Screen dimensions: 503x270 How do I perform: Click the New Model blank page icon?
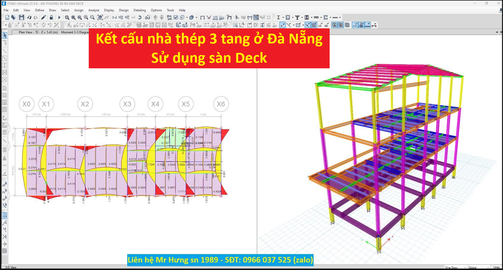tap(7, 17)
